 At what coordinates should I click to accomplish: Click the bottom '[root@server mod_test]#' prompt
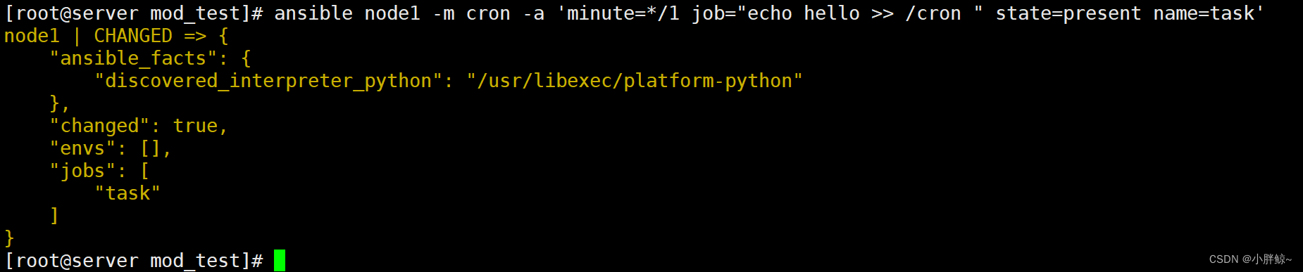click(134, 261)
